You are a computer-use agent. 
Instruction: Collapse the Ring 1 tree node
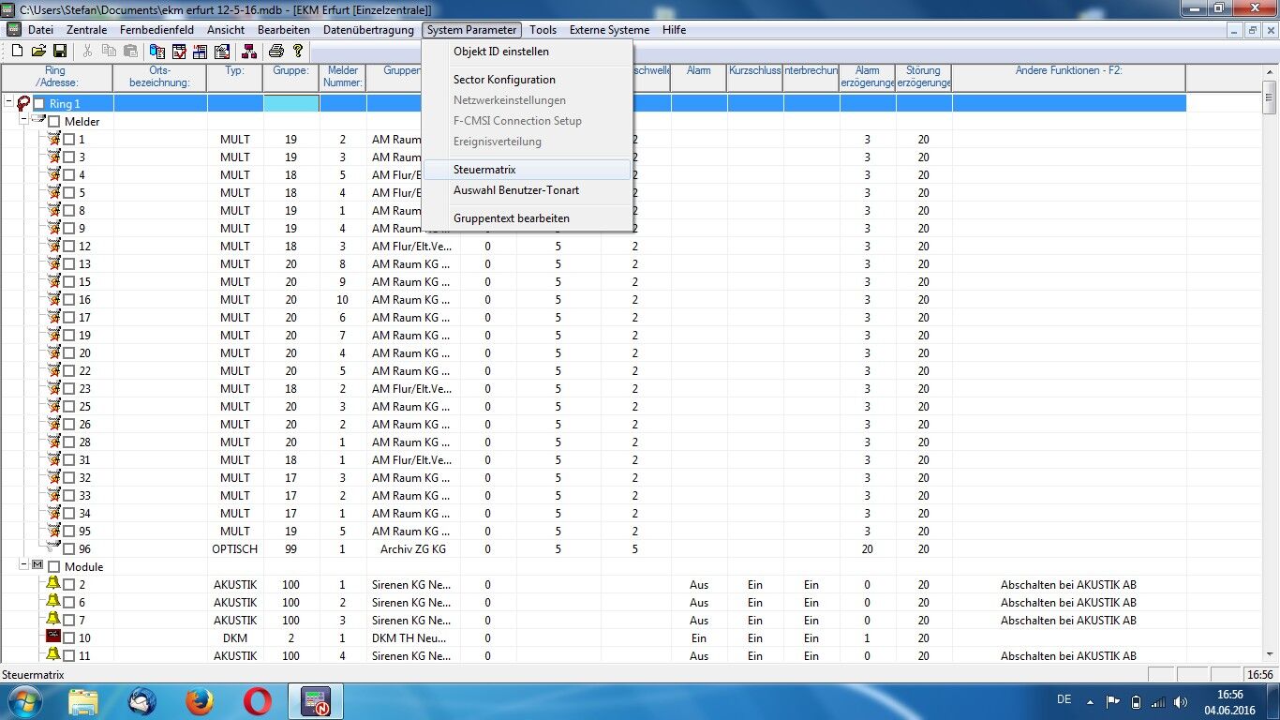8,103
